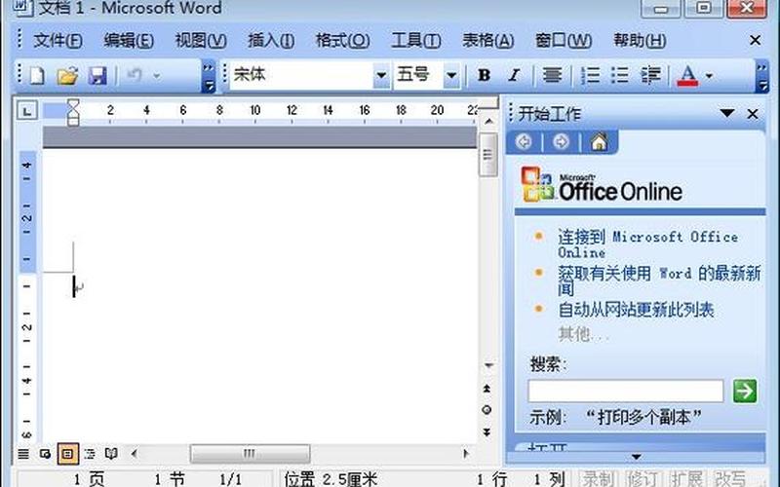Open the 帮助(H) menu

pyautogui.click(x=640, y=40)
